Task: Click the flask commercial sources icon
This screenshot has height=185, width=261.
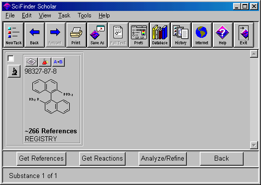Action: tap(45, 62)
